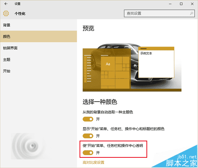Image resolution: width=198 pixels, height=168 pixels.
Task: Open the 锁屏界面 section
Action: 39,48
